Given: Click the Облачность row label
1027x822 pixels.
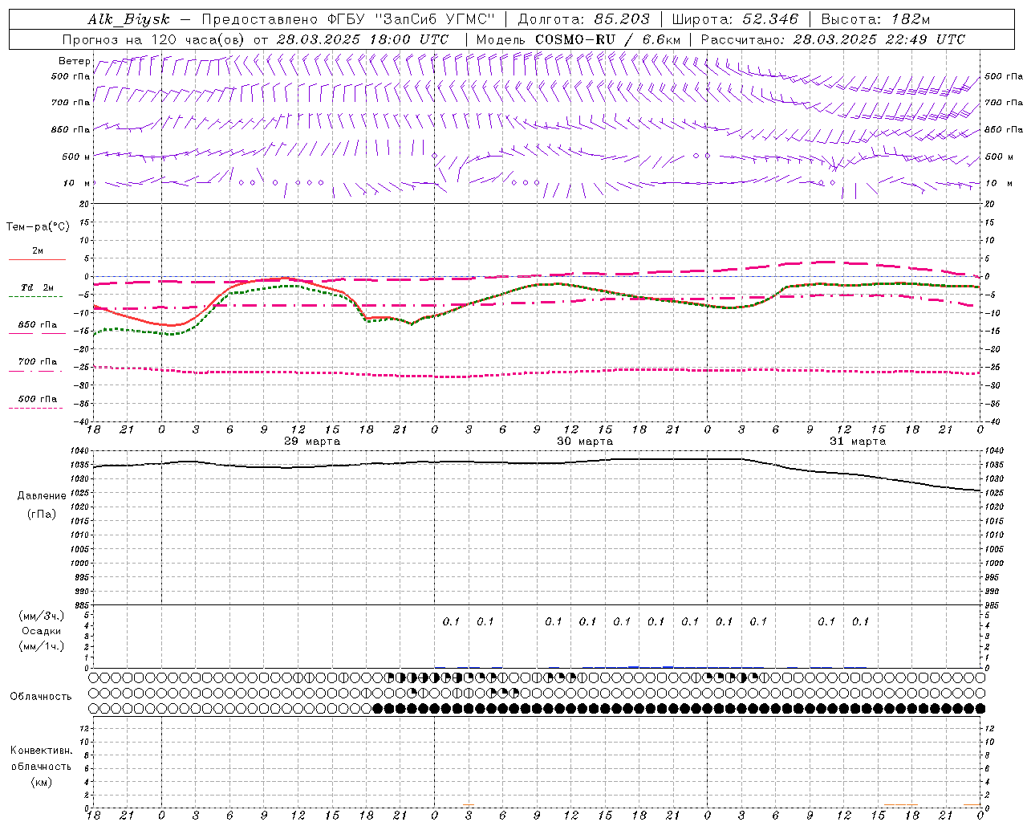Looking at the screenshot, I should 41,697.
